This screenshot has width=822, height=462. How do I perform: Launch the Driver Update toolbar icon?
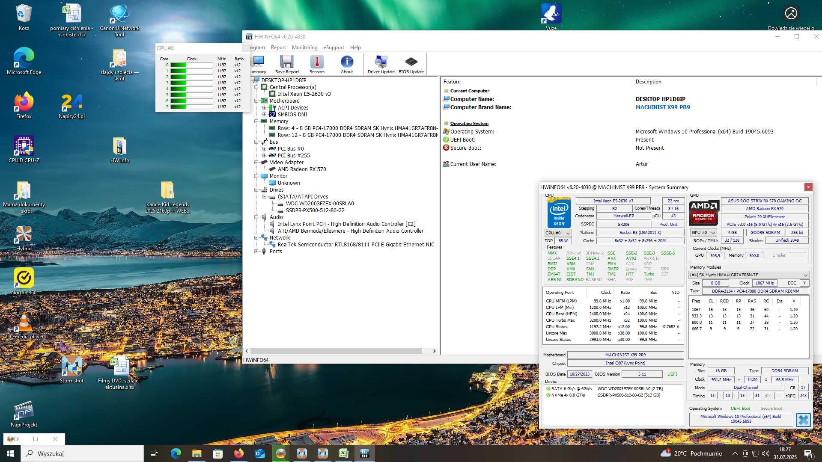click(x=381, y=64)
